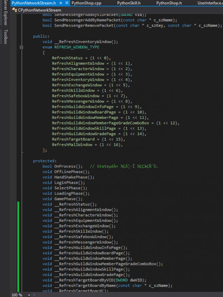Image resolution: width=223 pixels, height=297 pixels.
Task: Pin the PythonNetworkStream.h tab
Action: tap(61, 3)
